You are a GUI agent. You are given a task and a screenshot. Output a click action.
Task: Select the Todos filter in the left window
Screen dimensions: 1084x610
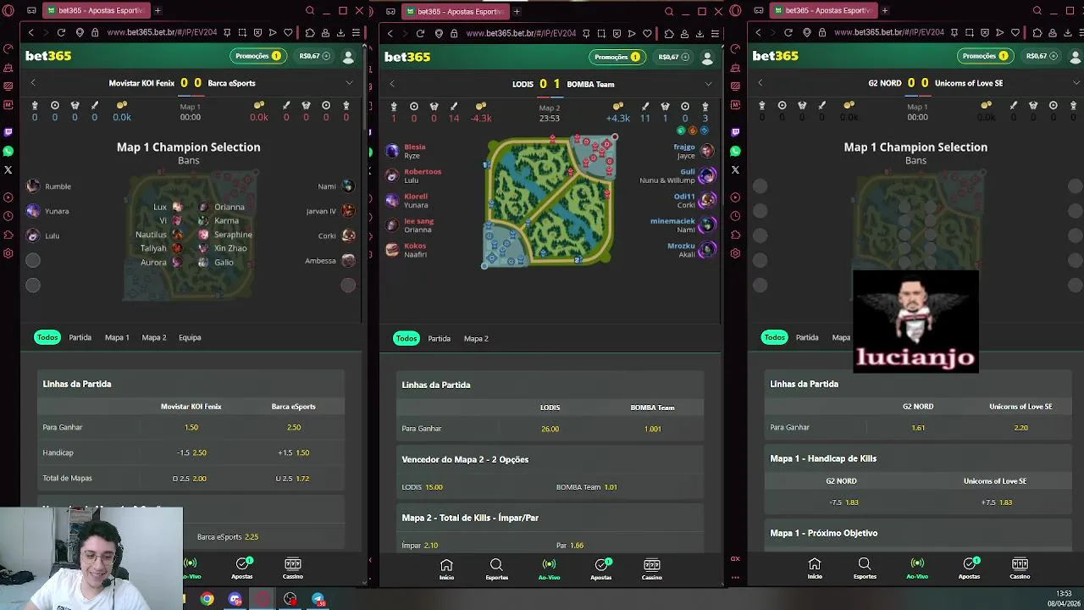[x=47, y=337]
